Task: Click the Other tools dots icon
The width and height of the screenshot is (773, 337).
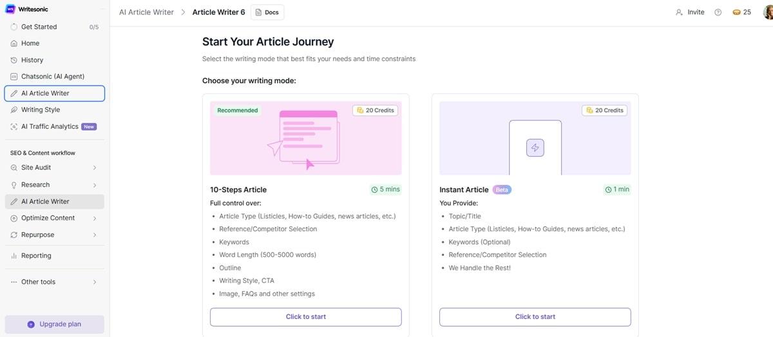Action: click(x=14, y=282)
